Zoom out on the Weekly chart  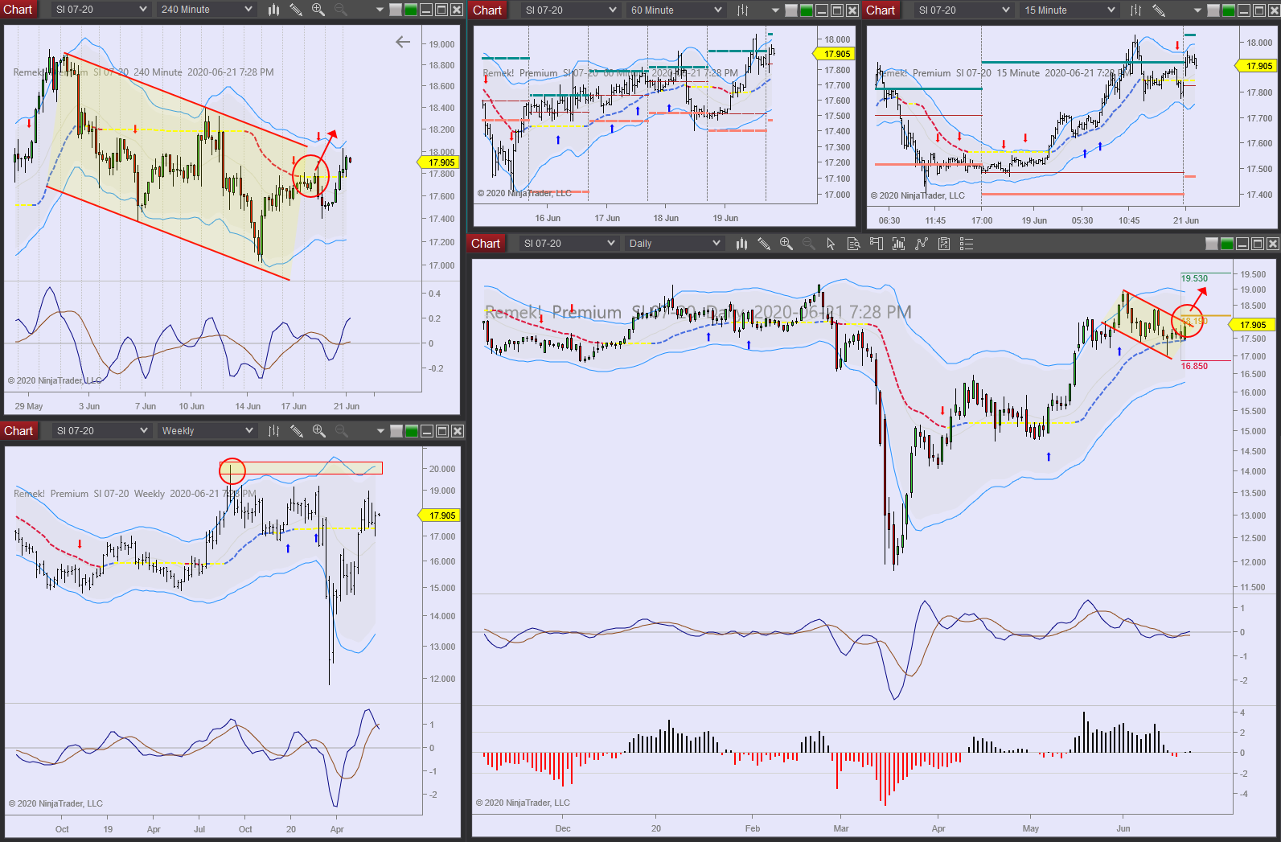342,431
